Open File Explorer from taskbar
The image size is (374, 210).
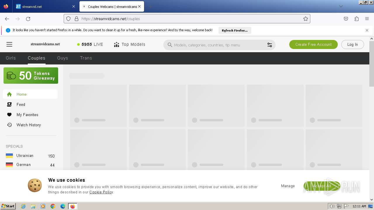pyautogui.click(x=33, y=206)
